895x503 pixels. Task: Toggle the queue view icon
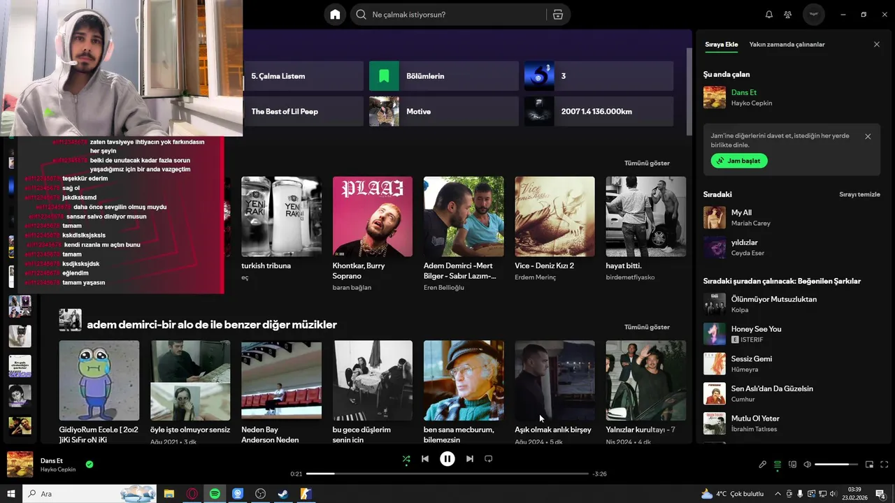pyautogui.click(x=778, y=465)
